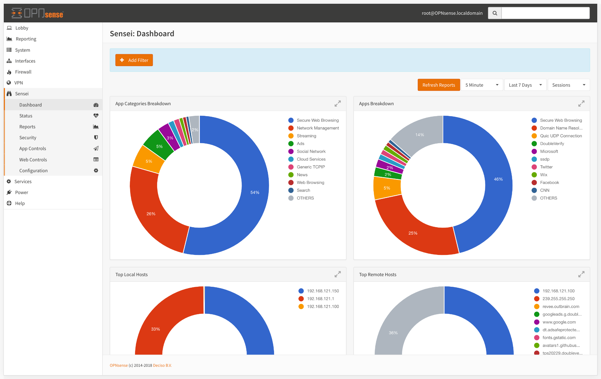The width and height of the screenshot is (601, 379).
Task: Click the App Controls paper plane icon
Action: (96, 148)
